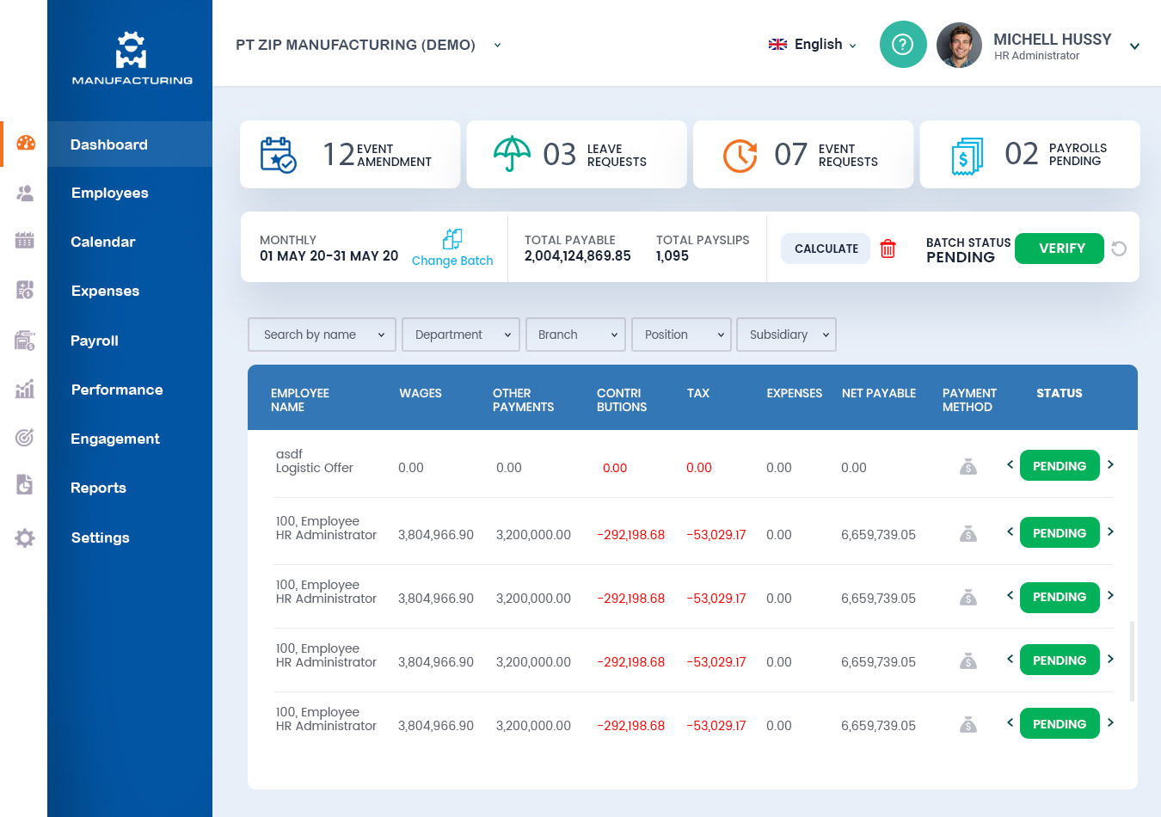Click money bag icon in asdf row

[968, 467]
